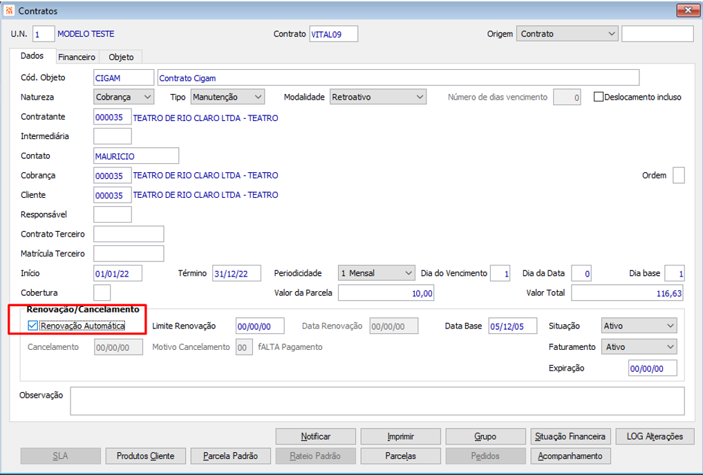Click the Observação text area
Screen dimensions: 703x475
coord(377,401)
